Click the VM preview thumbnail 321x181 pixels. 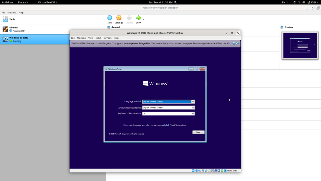point(300,45)
